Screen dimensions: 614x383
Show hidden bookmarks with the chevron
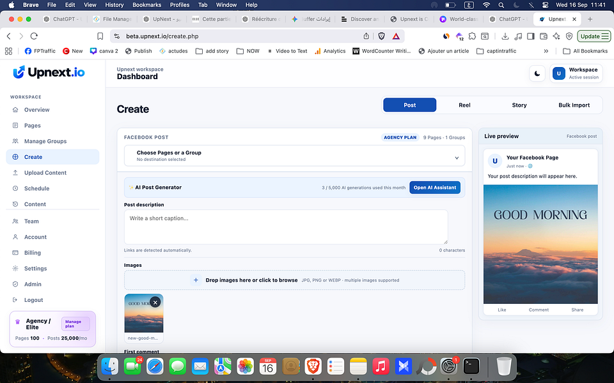click(546, 51)
